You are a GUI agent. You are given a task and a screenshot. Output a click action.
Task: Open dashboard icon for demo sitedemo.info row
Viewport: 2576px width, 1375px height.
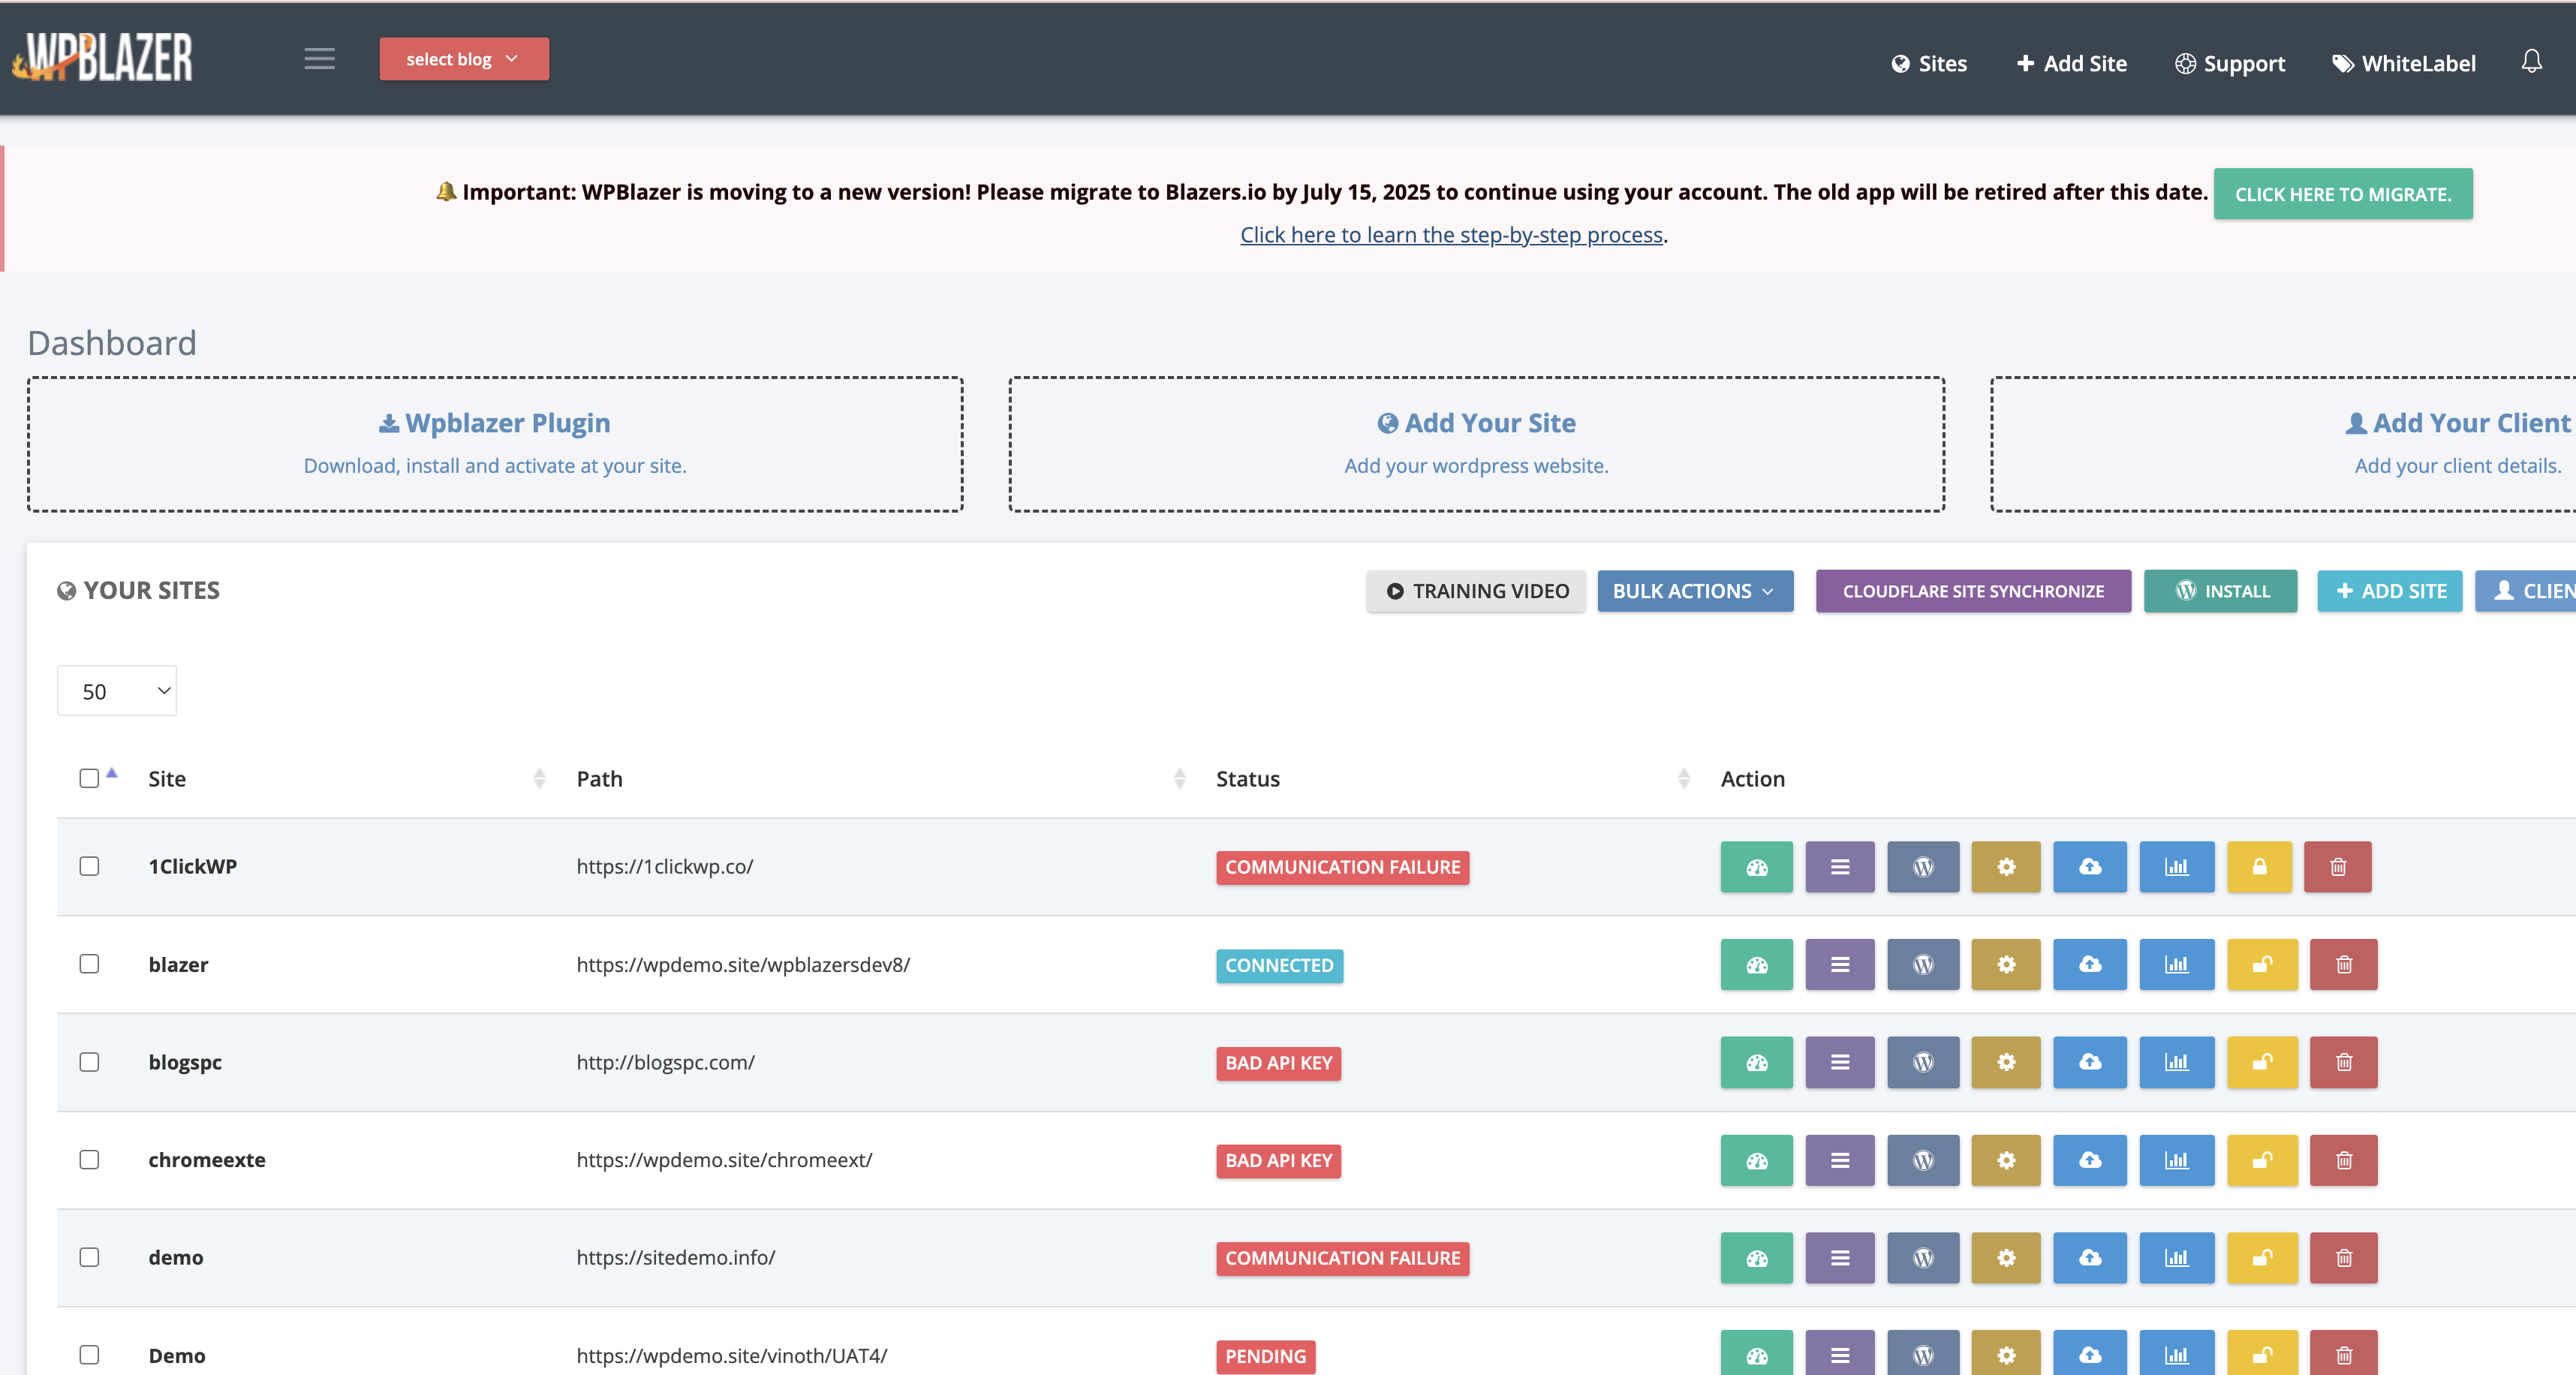pyautogui.click(x=1756, y=1258)
